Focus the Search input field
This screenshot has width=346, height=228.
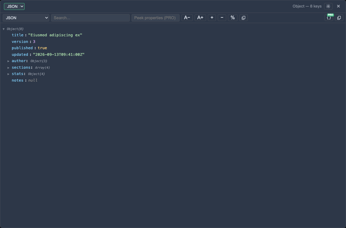coord(90,18)
